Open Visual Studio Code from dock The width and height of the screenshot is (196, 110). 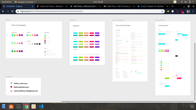(x=41, y=106)
